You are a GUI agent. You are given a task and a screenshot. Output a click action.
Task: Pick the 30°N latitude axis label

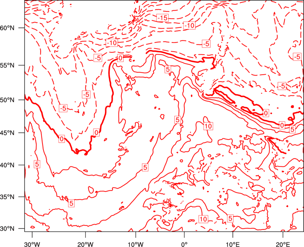coord(7,229)
